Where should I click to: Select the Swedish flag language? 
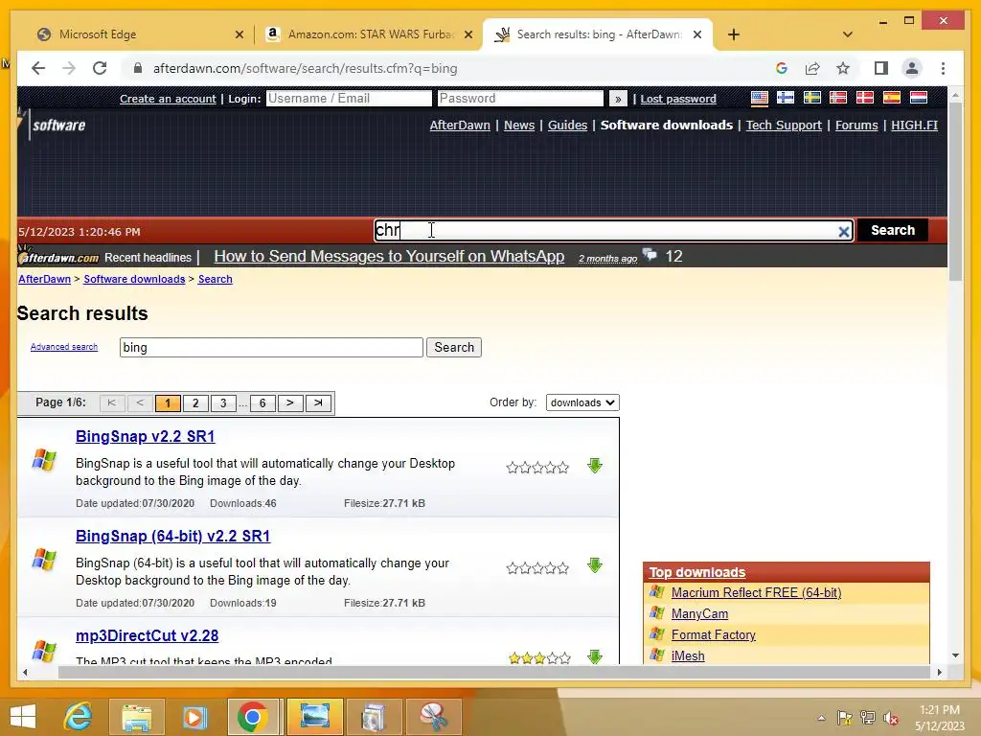pyautogui.click(x=812, y=99)
